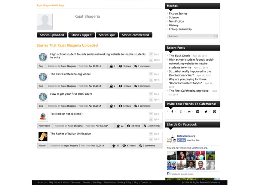
Task: Sip the 'High school student founds' story
Action: (154, 54)
